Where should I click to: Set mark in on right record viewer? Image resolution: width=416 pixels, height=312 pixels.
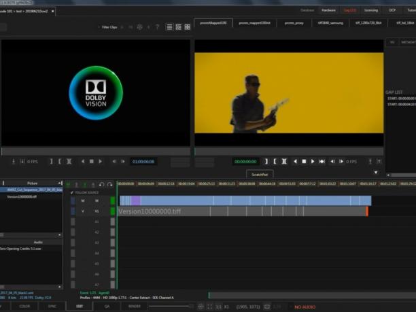(x=266, y=161)
